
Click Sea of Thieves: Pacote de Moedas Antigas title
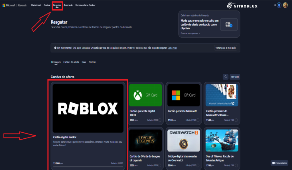(220, 158)
